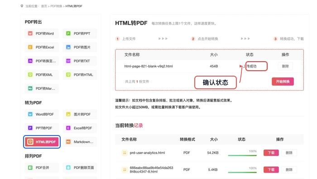Screen dimensions: 317x179
Task: Open PDF转换 breadcrumb link
Action: (x=56, y=6)
